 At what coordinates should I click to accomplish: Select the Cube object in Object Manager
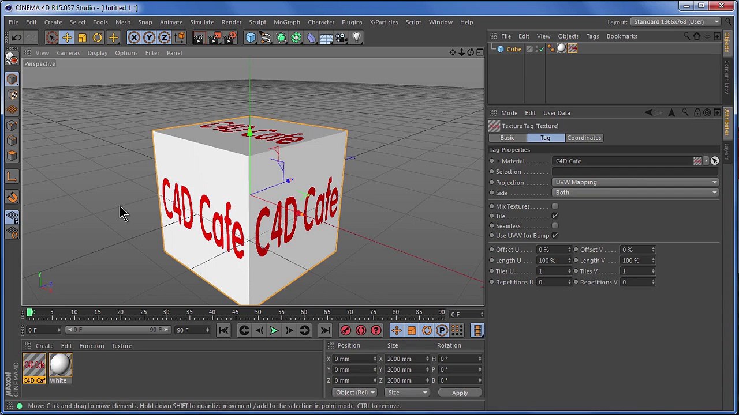[514, 49]
